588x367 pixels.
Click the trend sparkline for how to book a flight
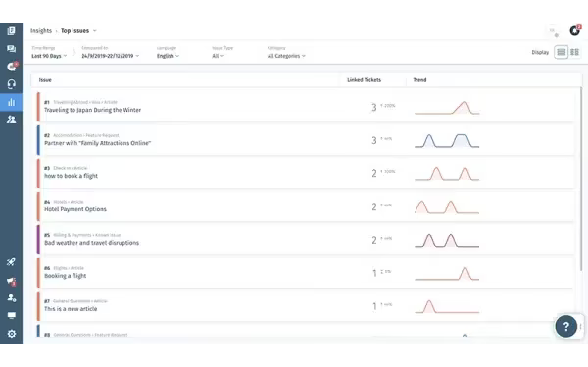click(447, 174)
